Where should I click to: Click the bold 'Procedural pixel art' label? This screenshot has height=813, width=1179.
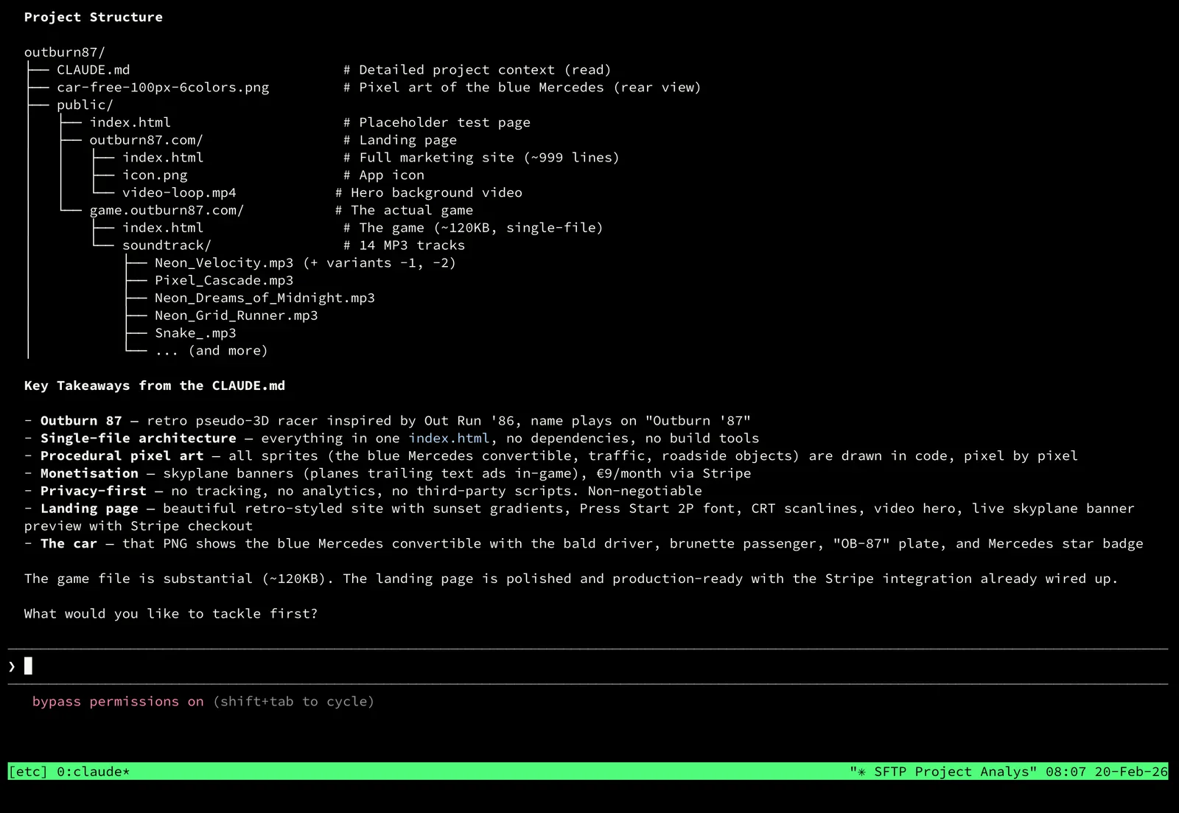(122, 456)
